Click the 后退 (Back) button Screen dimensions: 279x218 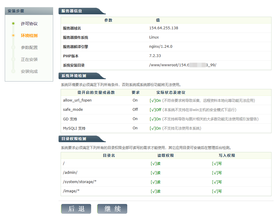(x=76, y=209)
